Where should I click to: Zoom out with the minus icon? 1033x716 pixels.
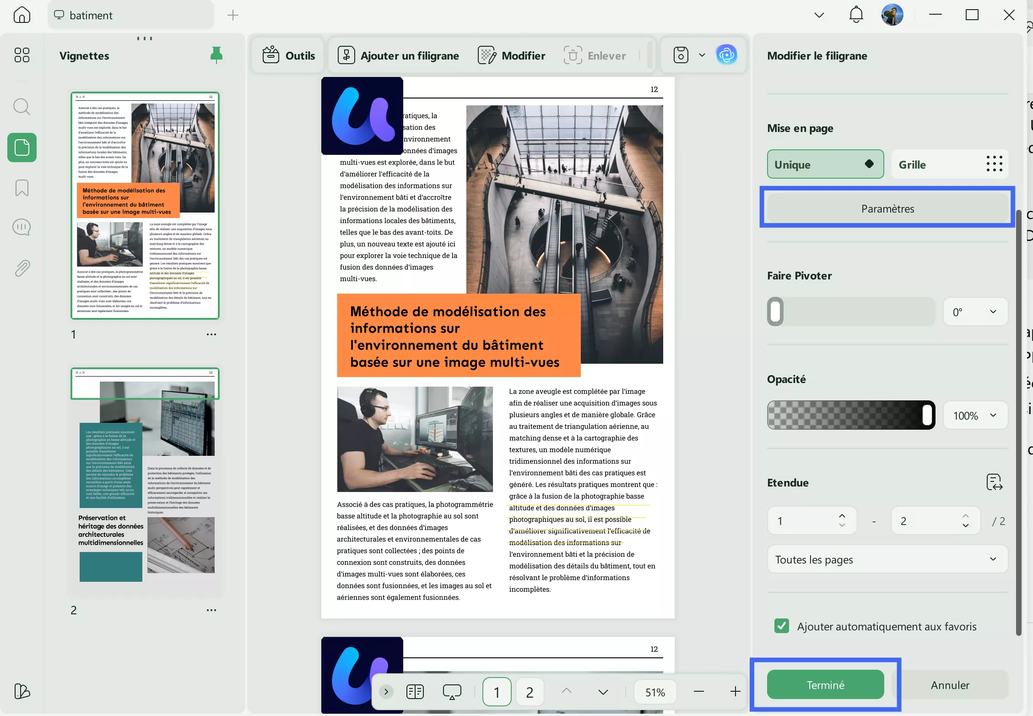click(698, 692)
